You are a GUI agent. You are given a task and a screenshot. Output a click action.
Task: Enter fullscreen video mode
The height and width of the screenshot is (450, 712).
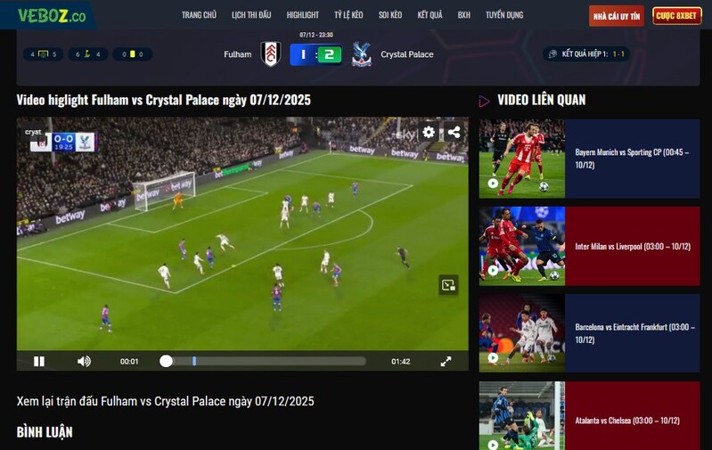(x=446, y=361)
